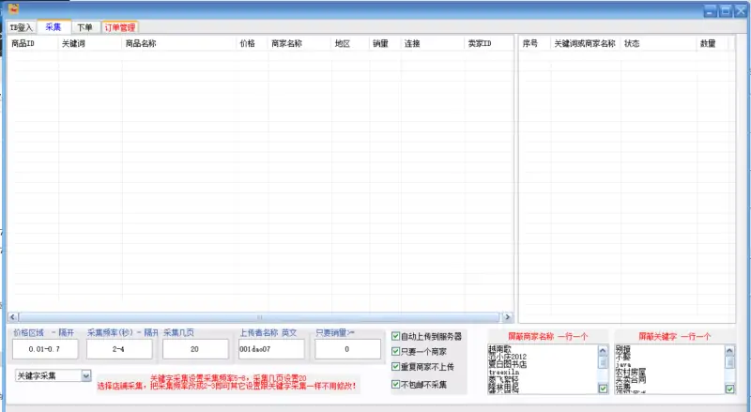
Task: Click the 连接 column header
Action: pos(433,43)
